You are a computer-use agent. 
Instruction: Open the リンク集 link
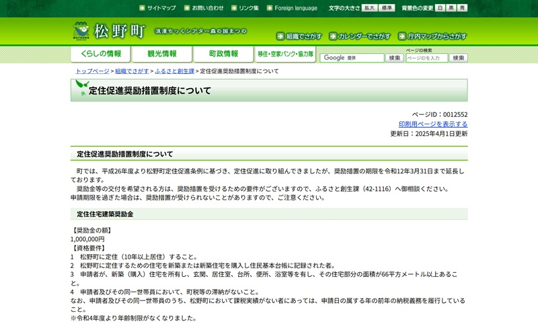[249, 8]
